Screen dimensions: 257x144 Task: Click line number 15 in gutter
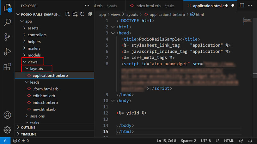click(106, 132)
